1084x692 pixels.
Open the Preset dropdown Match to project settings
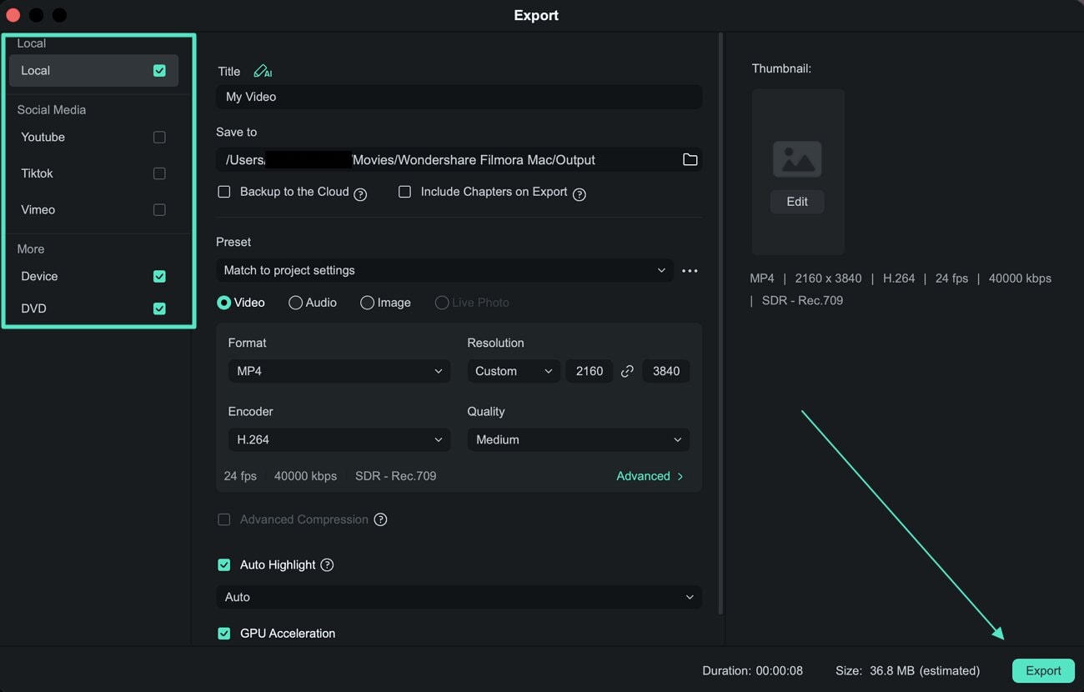444,270
